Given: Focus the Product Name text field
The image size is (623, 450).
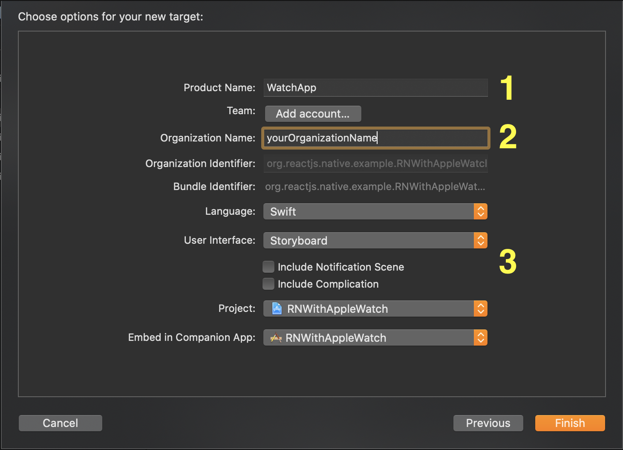Looking at the screenshot, I should tap(375, 88).
